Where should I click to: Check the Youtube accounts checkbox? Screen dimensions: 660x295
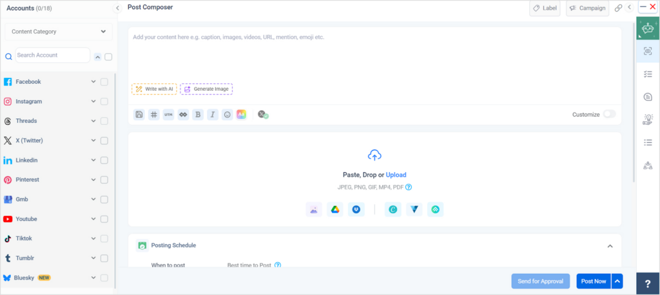click(104, 219)
